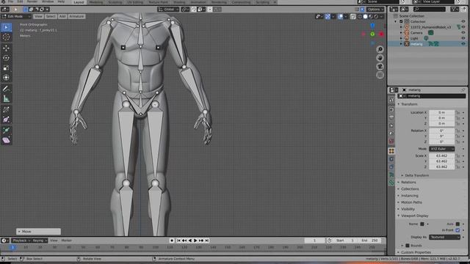Viewport: 470px width, 264px height.
Task: Uncheck the Collection checkbox in outliner
Action: (401, 21)
